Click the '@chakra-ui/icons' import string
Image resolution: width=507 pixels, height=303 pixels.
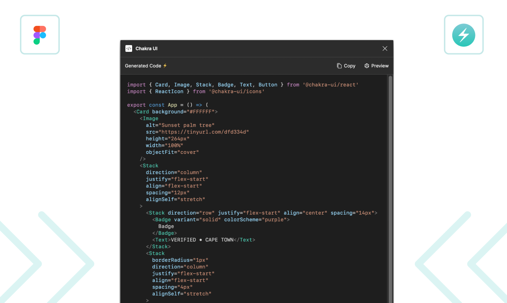coord(237,91)
